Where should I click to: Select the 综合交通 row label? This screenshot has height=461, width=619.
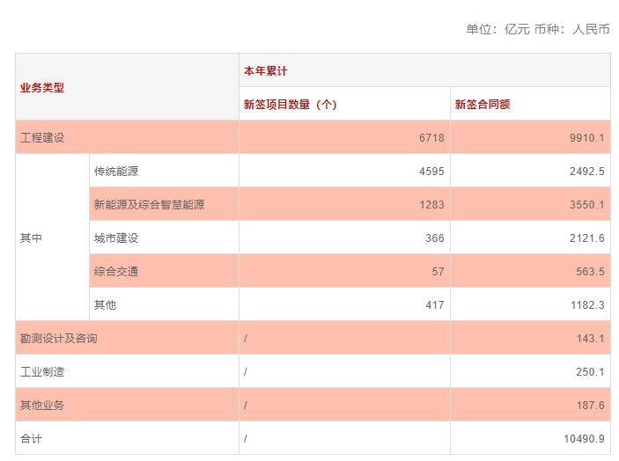click(x=116, y=271)
